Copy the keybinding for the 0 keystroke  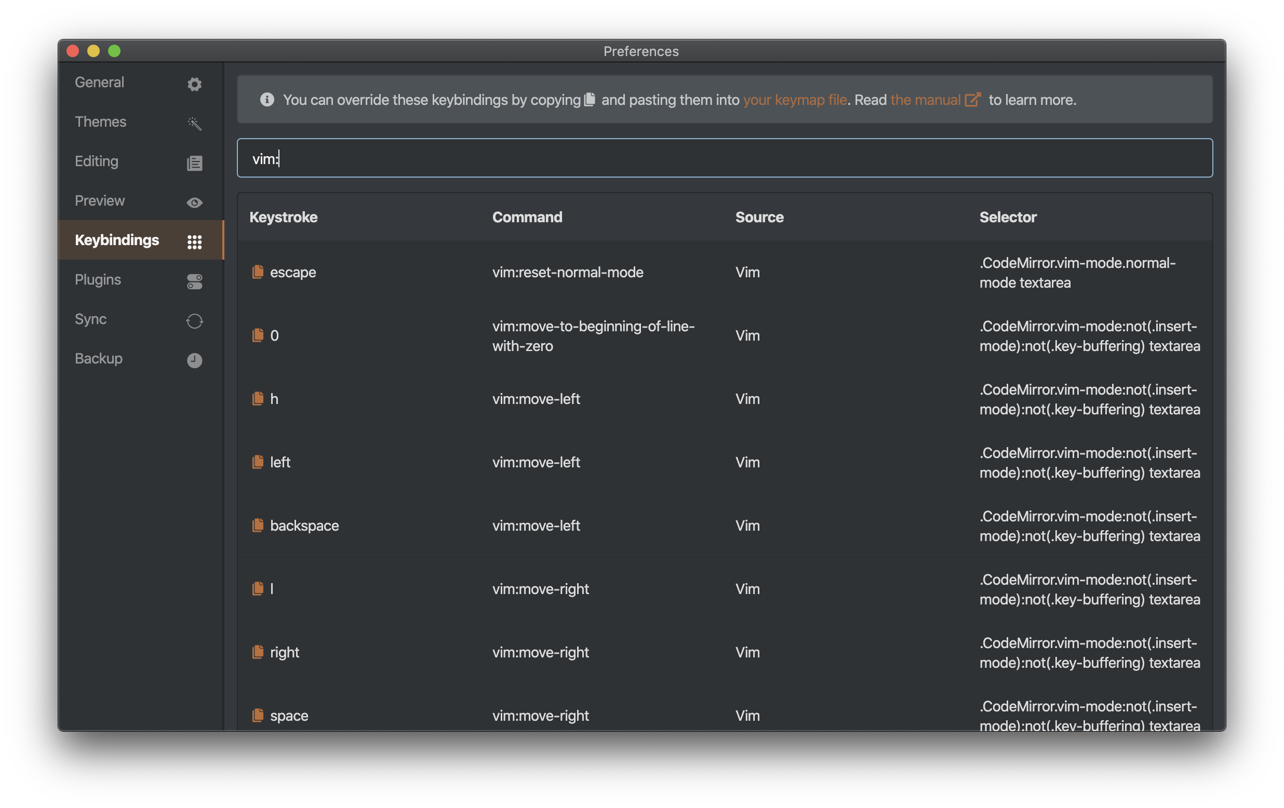click(x=258, y=335)
